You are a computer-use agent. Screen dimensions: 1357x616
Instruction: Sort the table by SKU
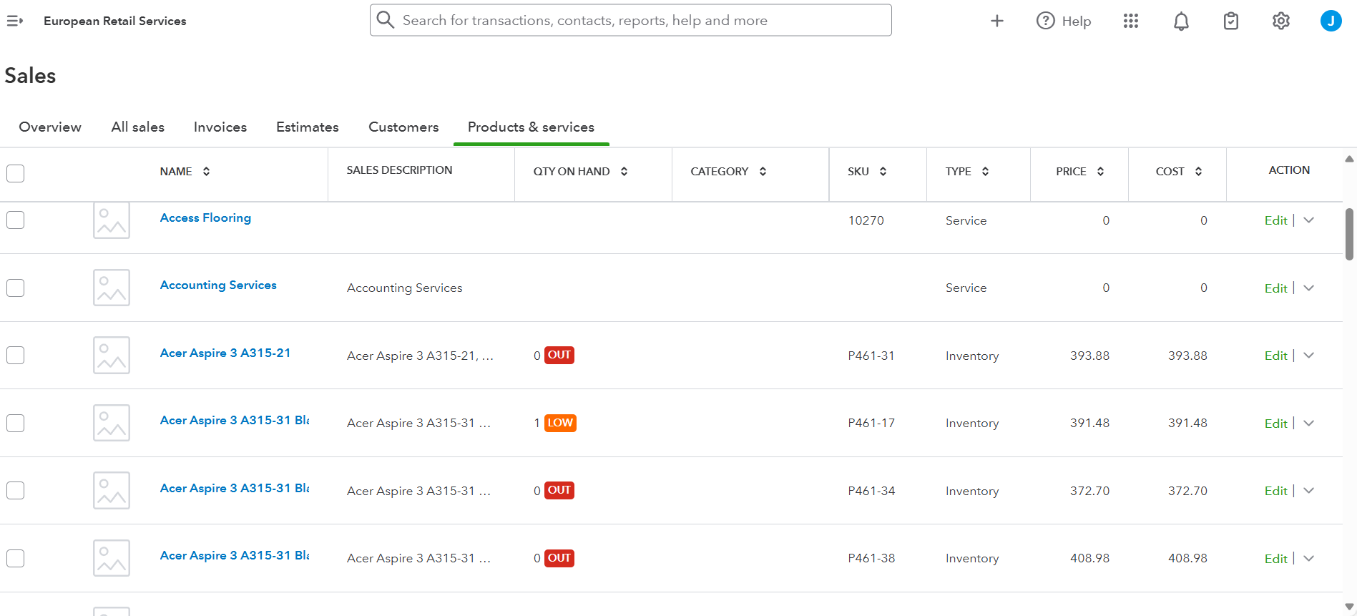[x=883, y=172]
